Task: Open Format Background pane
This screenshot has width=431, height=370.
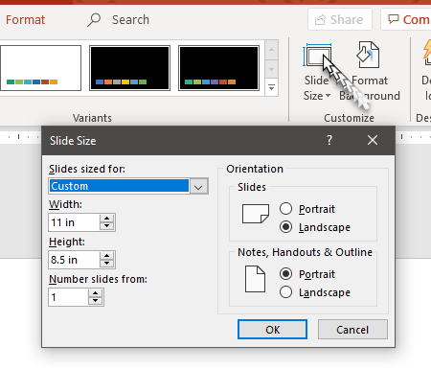Action: coord(370,73)
